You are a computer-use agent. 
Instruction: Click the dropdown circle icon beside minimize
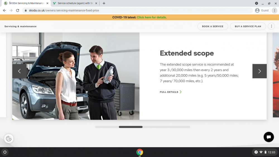(256, 3)
